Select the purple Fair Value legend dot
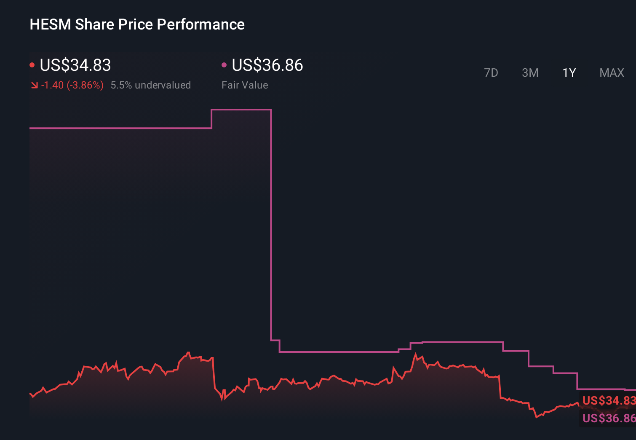This screenshot has width=636, height=440. [x=224, y=64]
